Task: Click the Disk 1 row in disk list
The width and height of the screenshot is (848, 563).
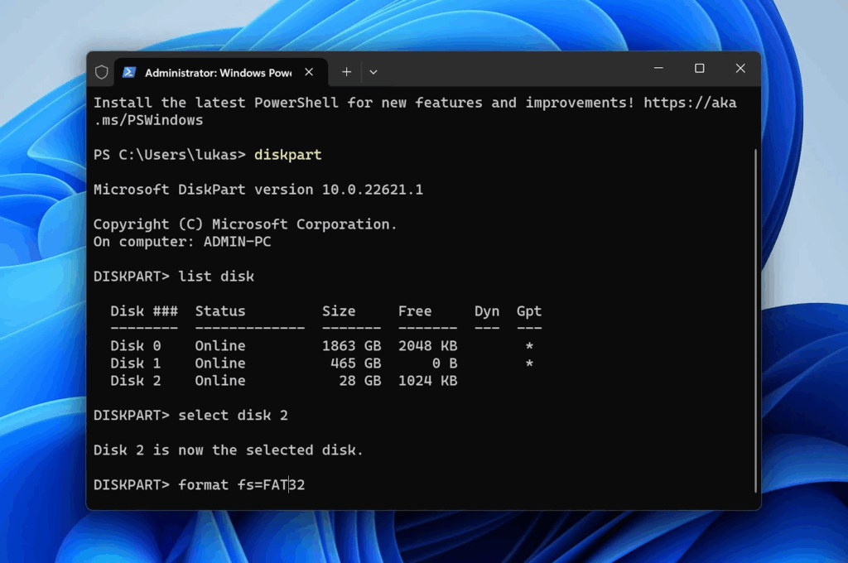Action: [x=283, y=363]
